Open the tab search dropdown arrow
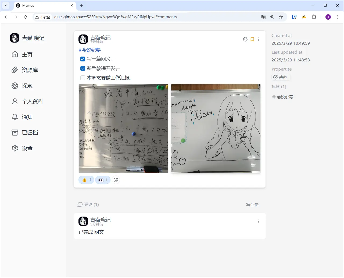The image size is (344, 278). coord(6,5)
